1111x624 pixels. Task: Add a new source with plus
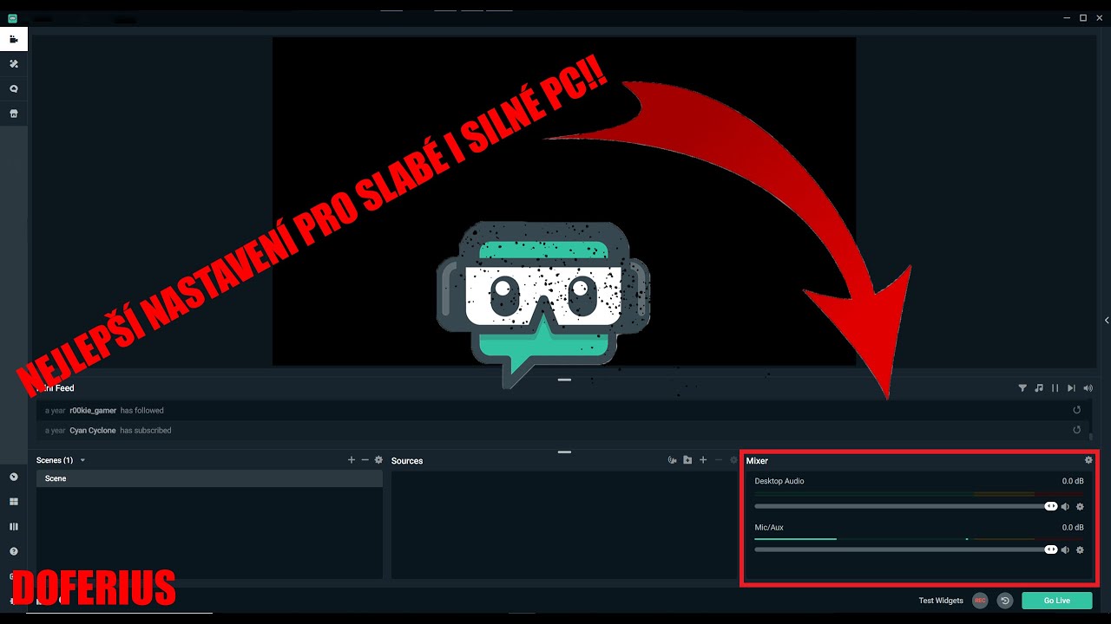click(703, 460)
